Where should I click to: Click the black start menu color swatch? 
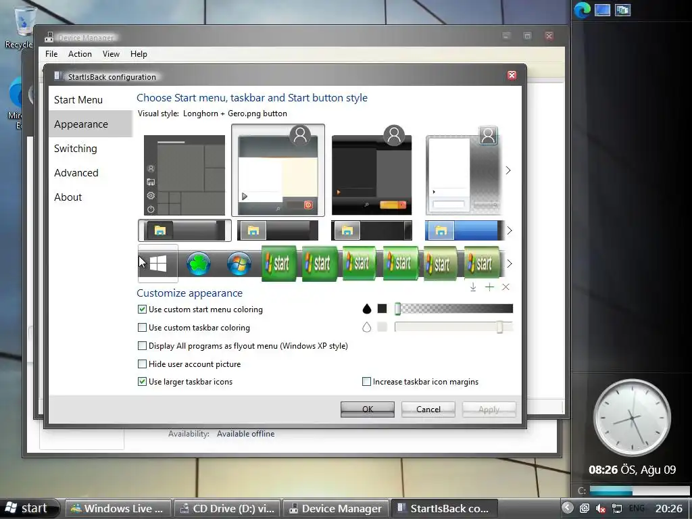pos(382,308)
